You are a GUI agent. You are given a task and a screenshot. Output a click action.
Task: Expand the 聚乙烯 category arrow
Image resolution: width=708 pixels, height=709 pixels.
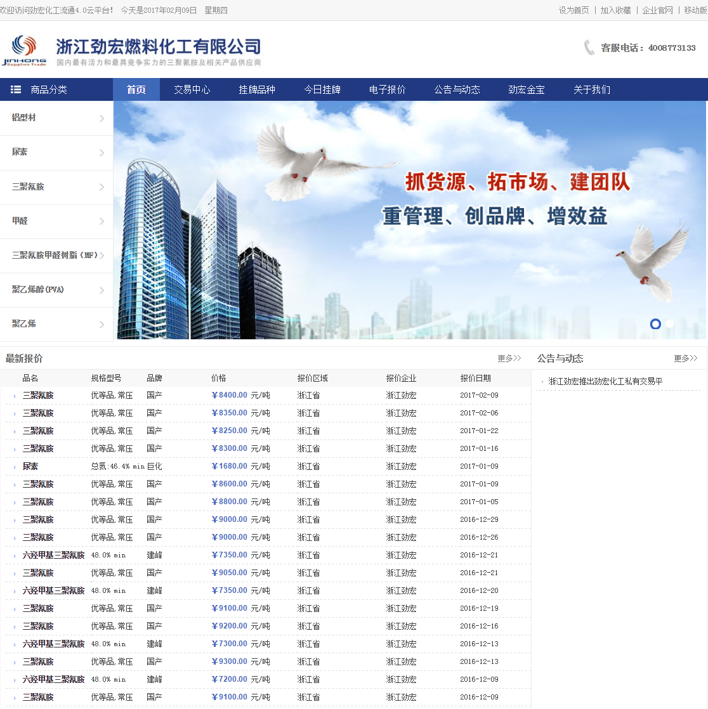click(x=102, y=325)
